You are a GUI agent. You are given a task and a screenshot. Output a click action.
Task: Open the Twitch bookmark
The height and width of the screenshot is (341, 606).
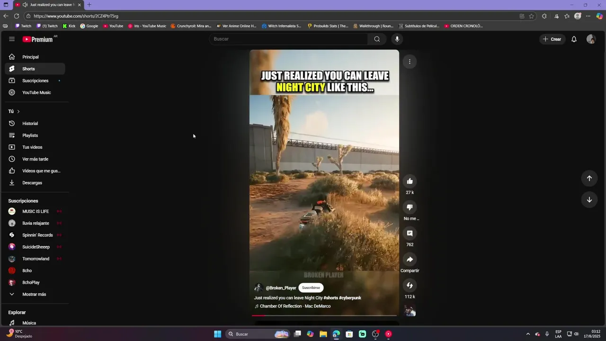(x=23, y=26)
